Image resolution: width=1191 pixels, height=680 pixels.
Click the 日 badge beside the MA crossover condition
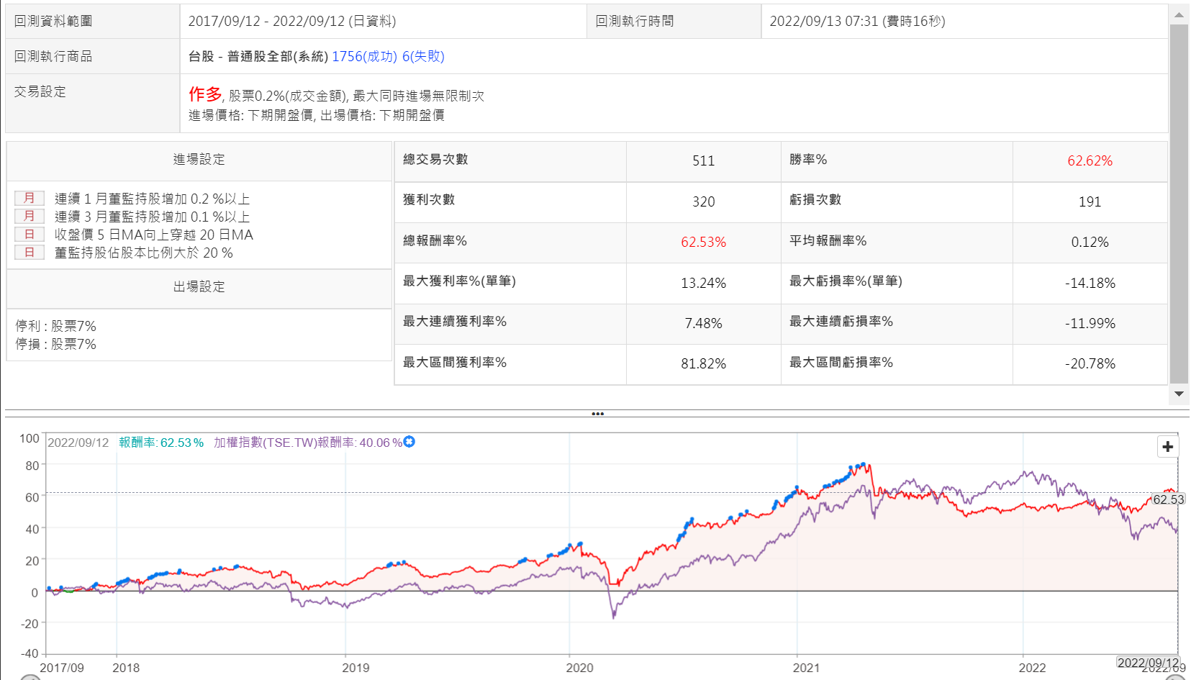[30, 235]
